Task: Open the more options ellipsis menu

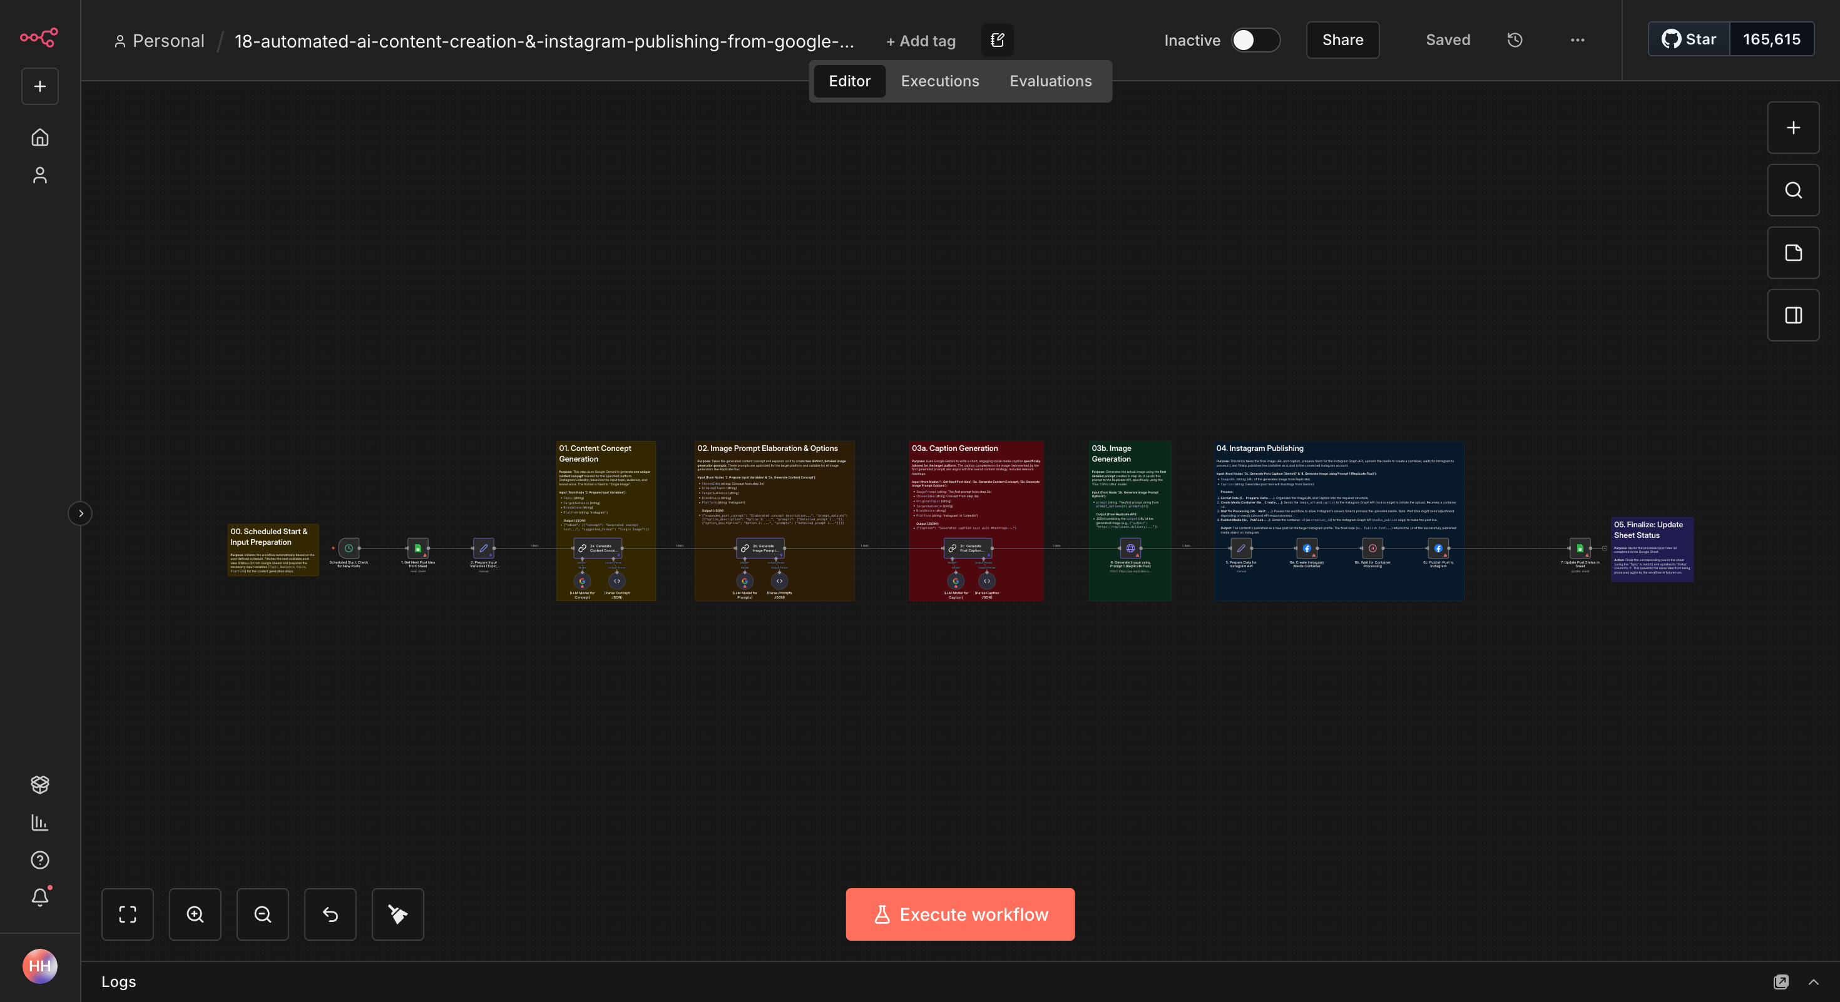Action: coord(1577,40)
